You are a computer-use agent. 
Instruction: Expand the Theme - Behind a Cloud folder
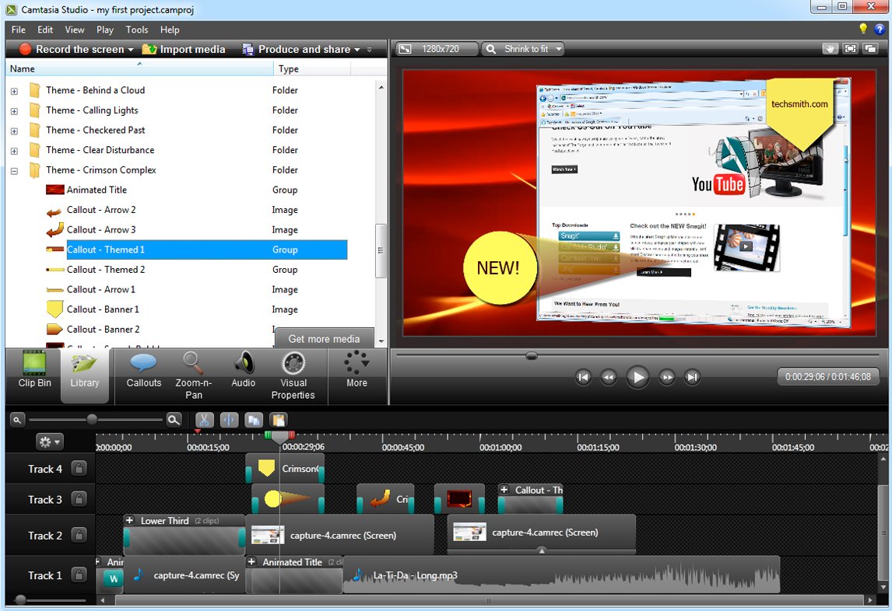(x=14, y=91)
